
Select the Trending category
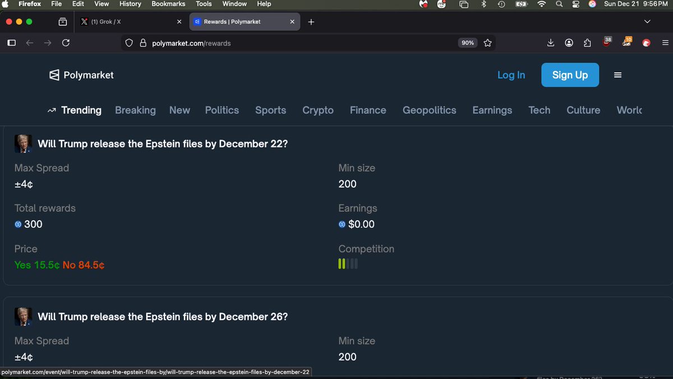(75, 110)
